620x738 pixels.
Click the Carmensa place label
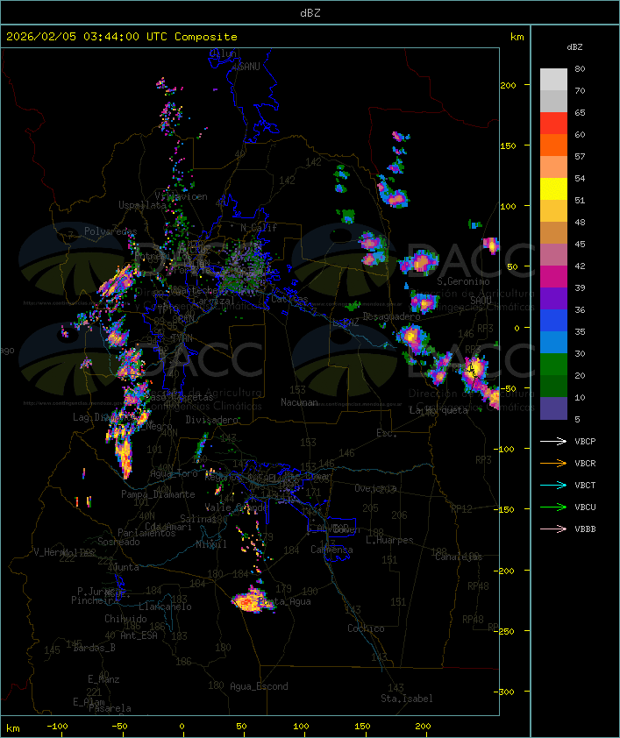pyautogui.click(x=331, y=550)
